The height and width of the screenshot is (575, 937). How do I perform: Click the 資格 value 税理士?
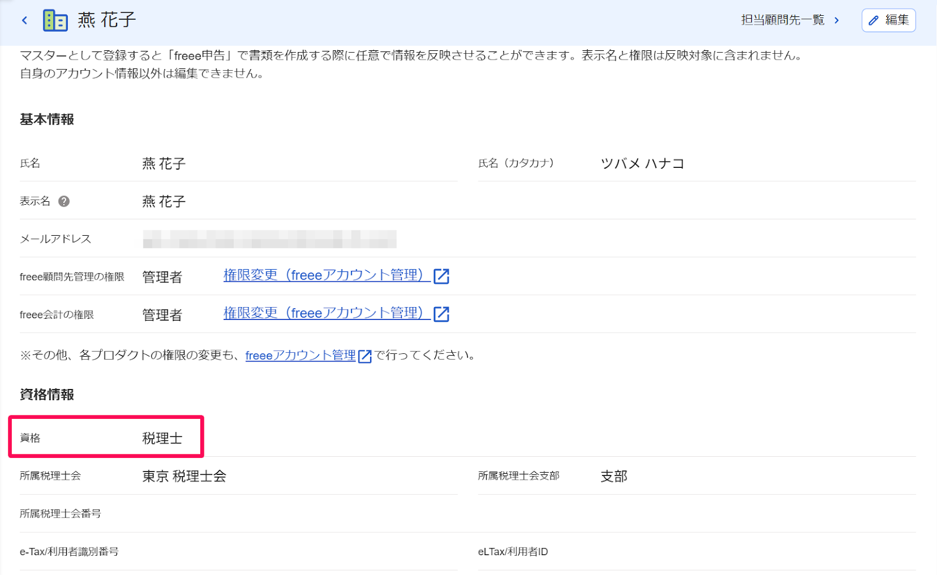pyautogui.click(x=162, y=439)
